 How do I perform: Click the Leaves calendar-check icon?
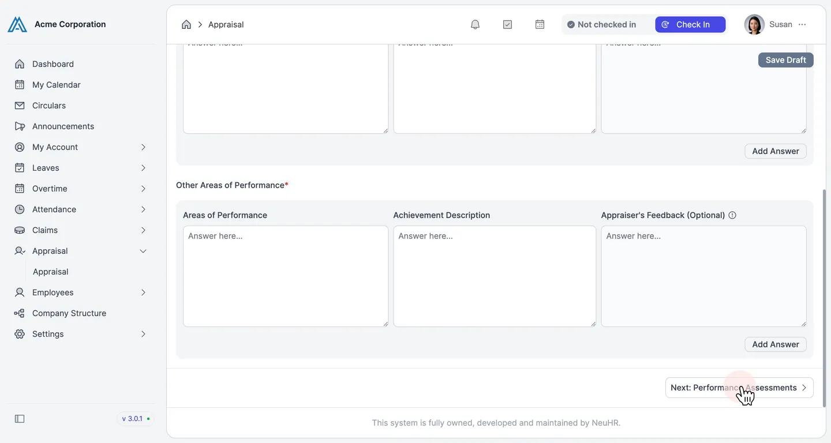[x=20, y=168]
